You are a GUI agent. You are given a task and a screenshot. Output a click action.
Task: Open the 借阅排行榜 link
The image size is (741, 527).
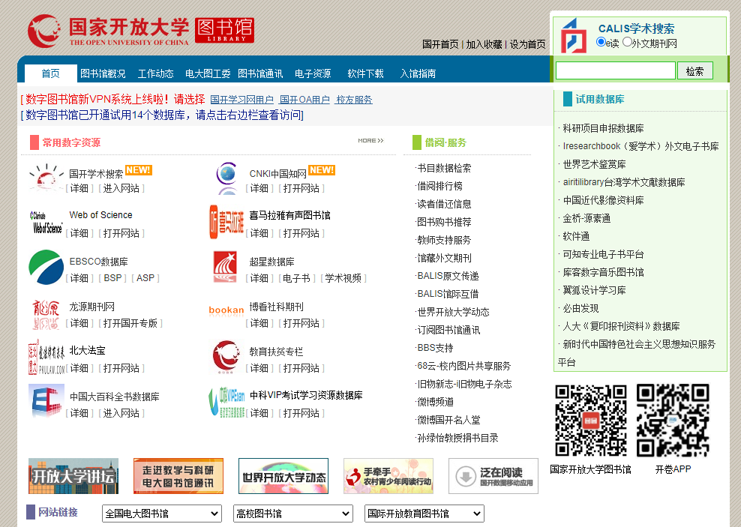(x=439, y=186)
